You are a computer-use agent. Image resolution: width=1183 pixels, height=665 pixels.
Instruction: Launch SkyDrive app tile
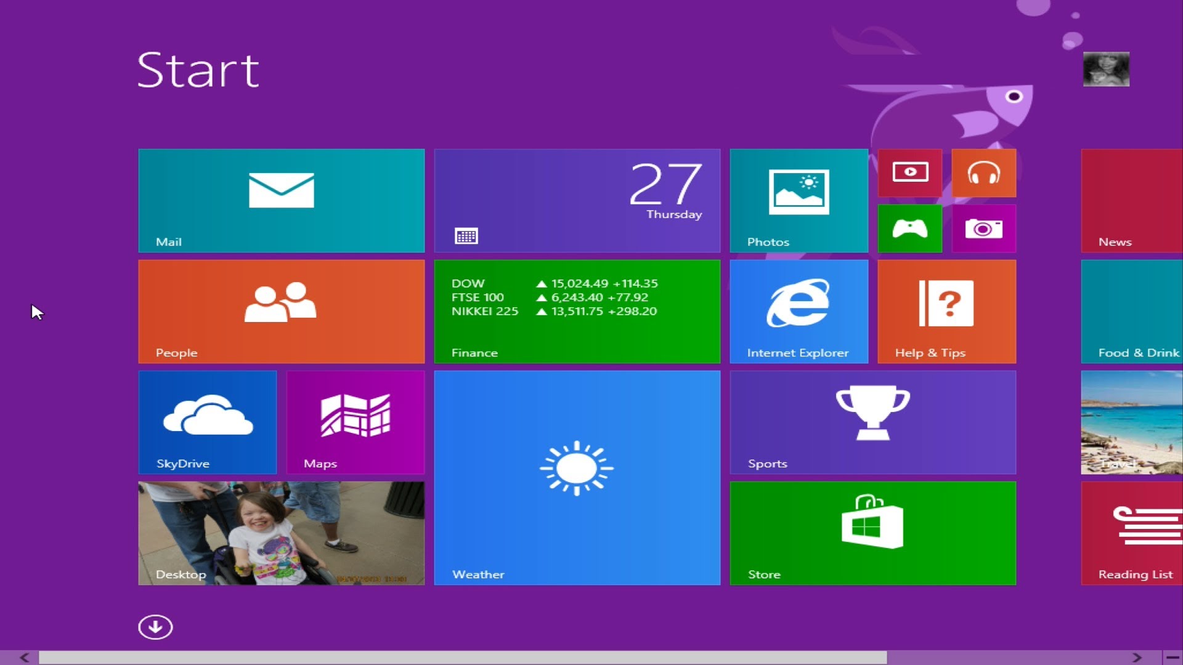pos(207,422)
